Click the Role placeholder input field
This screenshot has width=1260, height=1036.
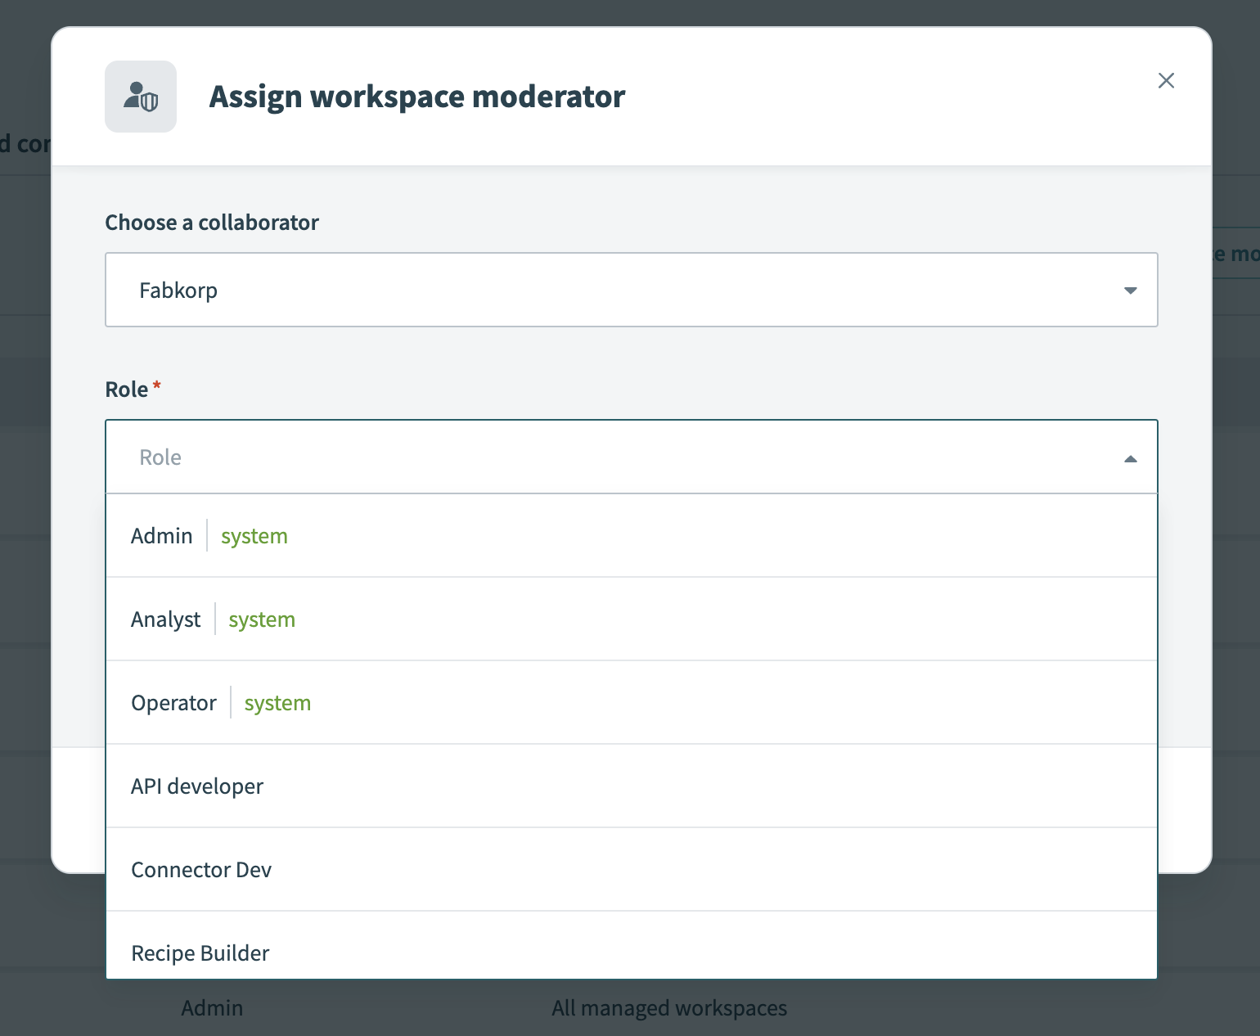point(605,457)
